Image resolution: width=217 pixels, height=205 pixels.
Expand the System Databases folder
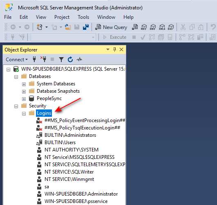[x=24, y=84]
